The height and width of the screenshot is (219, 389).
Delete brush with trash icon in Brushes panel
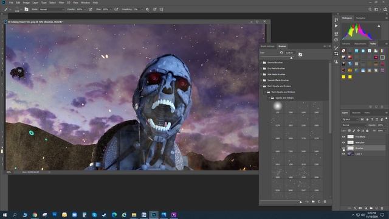pyautogui.click(x=325, y=201)
